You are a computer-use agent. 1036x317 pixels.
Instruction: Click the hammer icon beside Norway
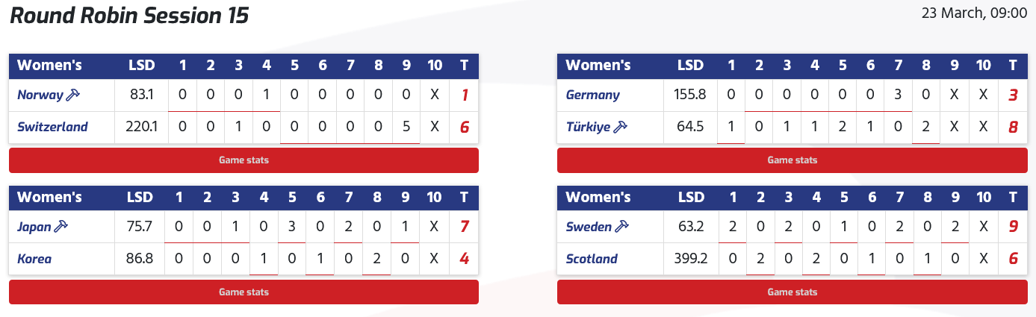[73, 95]
